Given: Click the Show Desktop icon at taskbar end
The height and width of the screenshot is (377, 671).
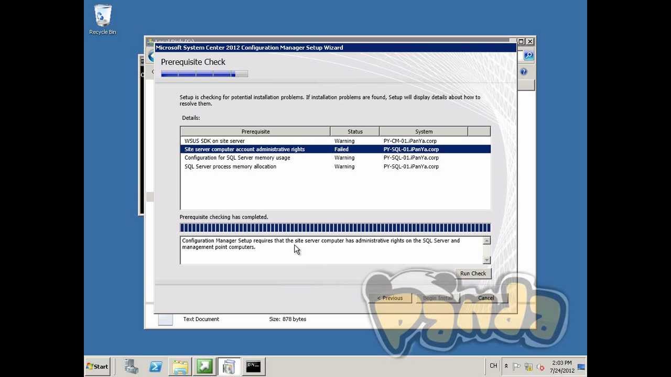Looking at the screenshot, I should [x=581, y=367].
